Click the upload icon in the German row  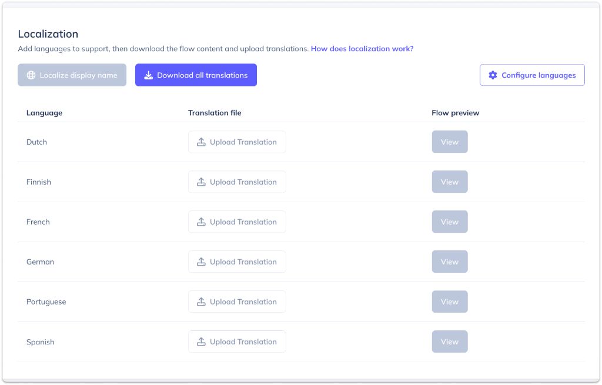tap(201, 262)
